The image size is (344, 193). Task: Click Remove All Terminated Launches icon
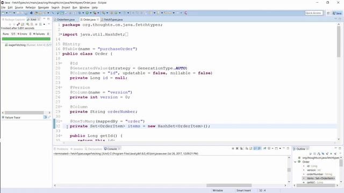pyautogui.click(x=241, y=149)
